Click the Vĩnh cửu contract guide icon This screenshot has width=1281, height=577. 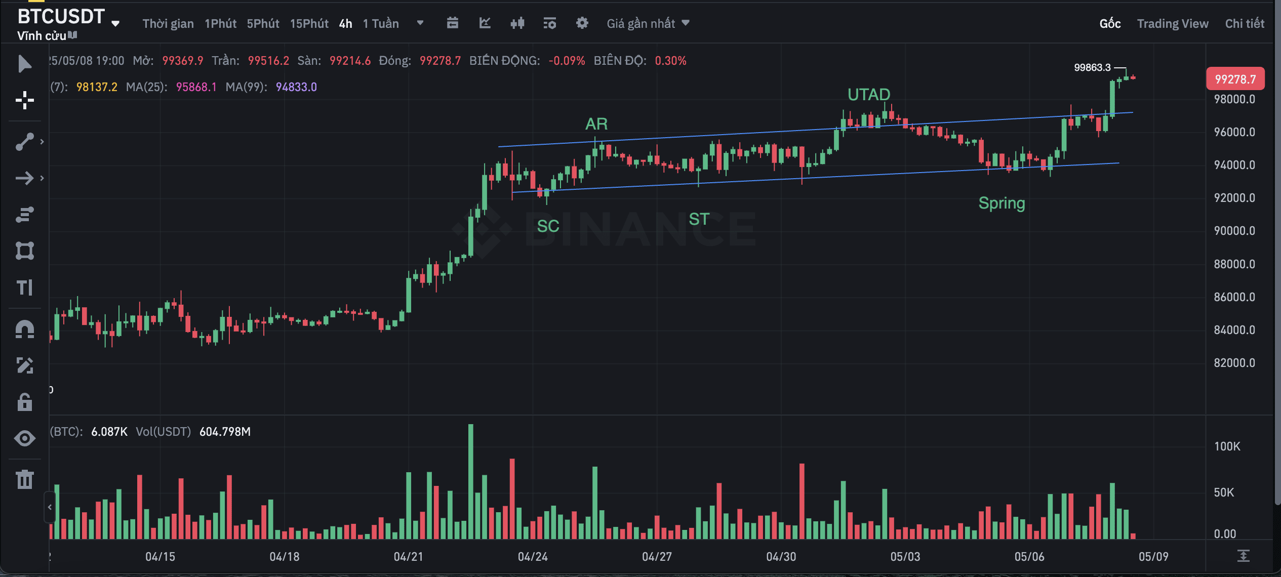click(73, 35)
